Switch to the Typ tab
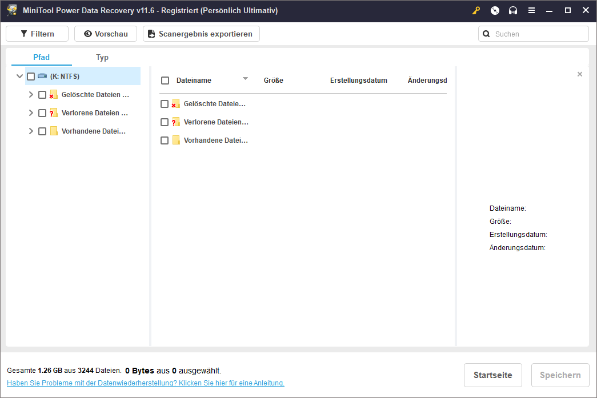The image size is (597, 398). (x=102, y=57)
